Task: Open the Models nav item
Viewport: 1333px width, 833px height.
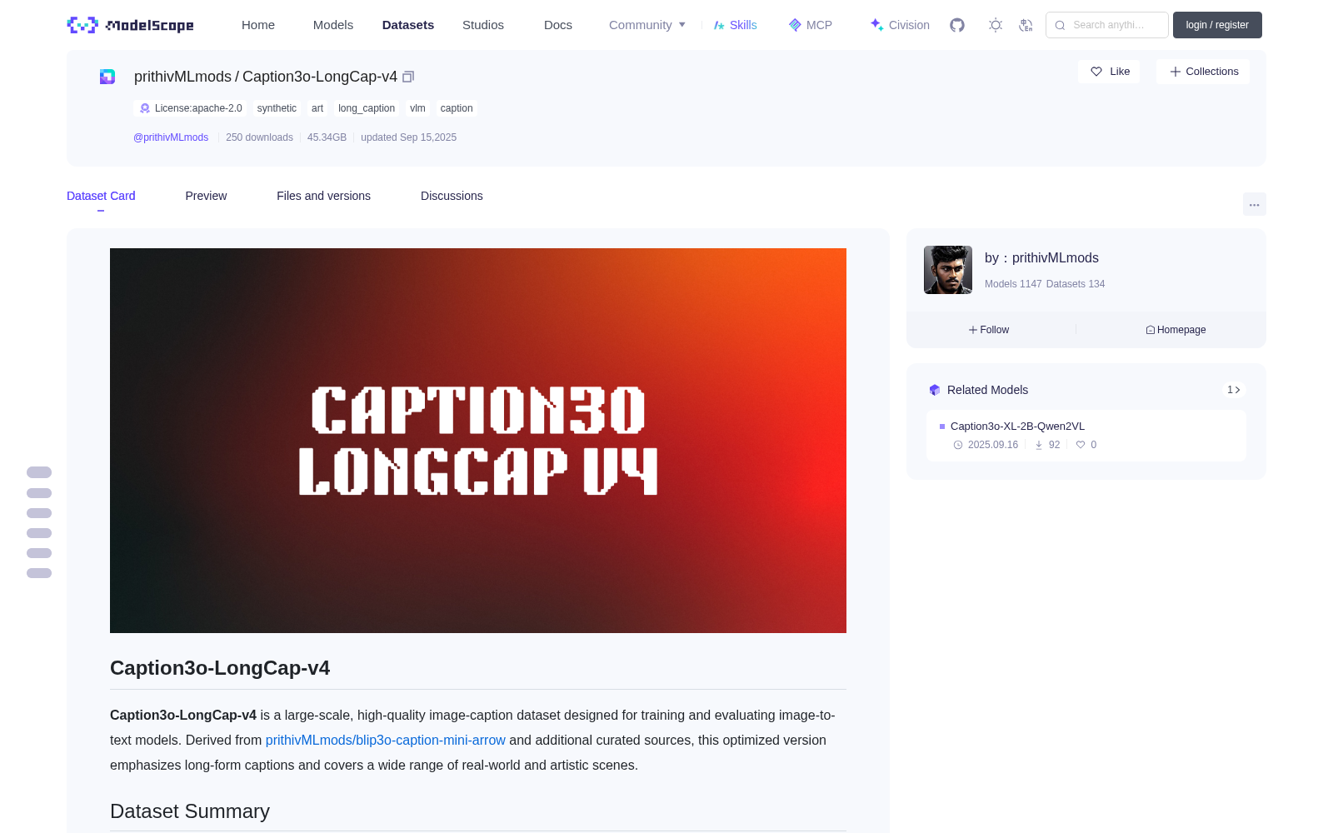Action: pyautogui.click(x=333, y=25)
